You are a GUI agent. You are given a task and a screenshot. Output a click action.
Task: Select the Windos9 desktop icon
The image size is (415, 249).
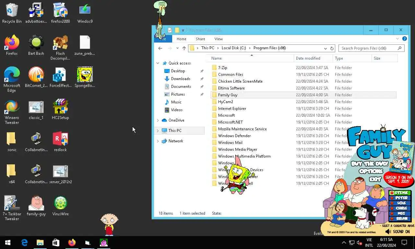pos(85,13)
